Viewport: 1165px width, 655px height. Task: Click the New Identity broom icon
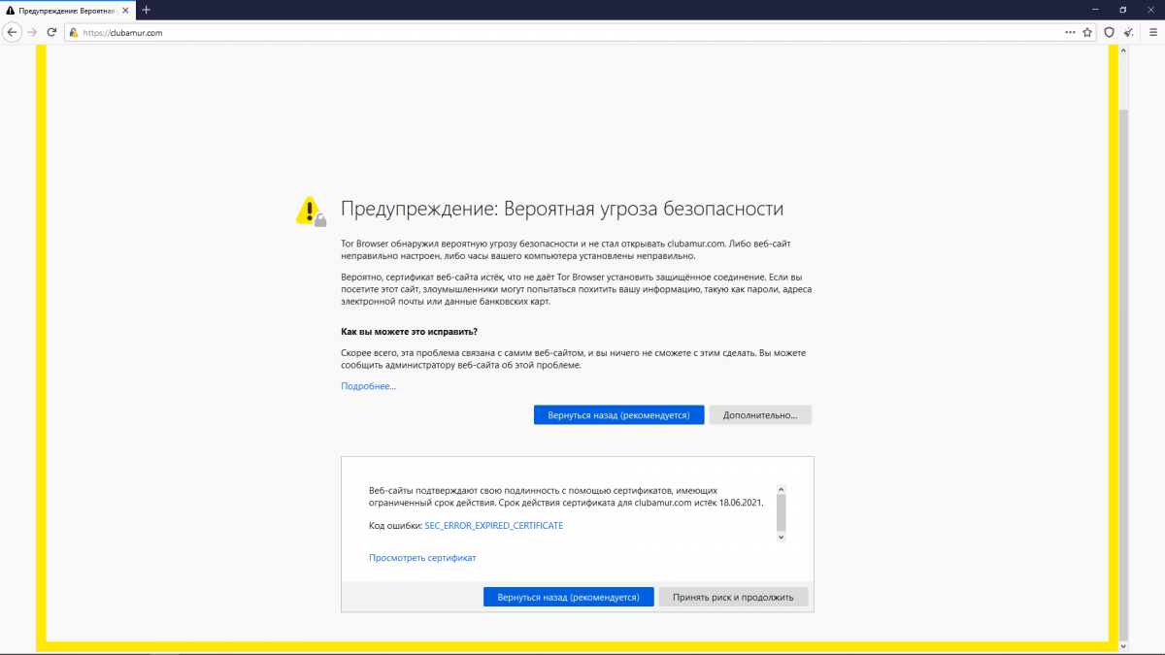tap(1128, 32)
